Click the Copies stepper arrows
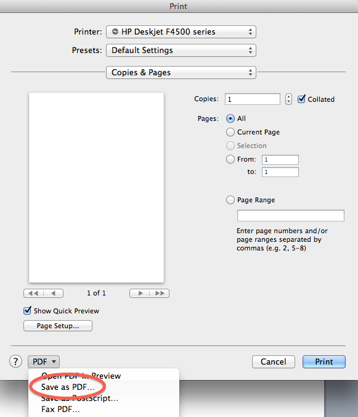The image size is (358, 417). [288, 99]
